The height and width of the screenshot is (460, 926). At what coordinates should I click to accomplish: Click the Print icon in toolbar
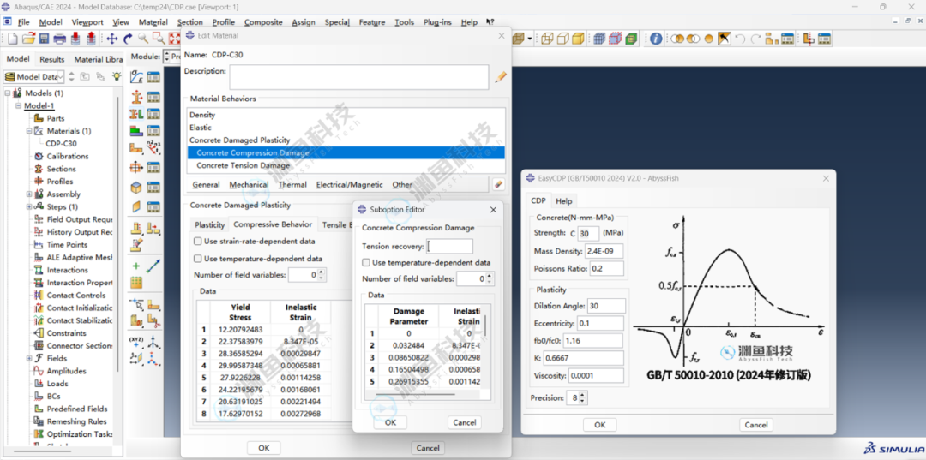click(60, 39)
